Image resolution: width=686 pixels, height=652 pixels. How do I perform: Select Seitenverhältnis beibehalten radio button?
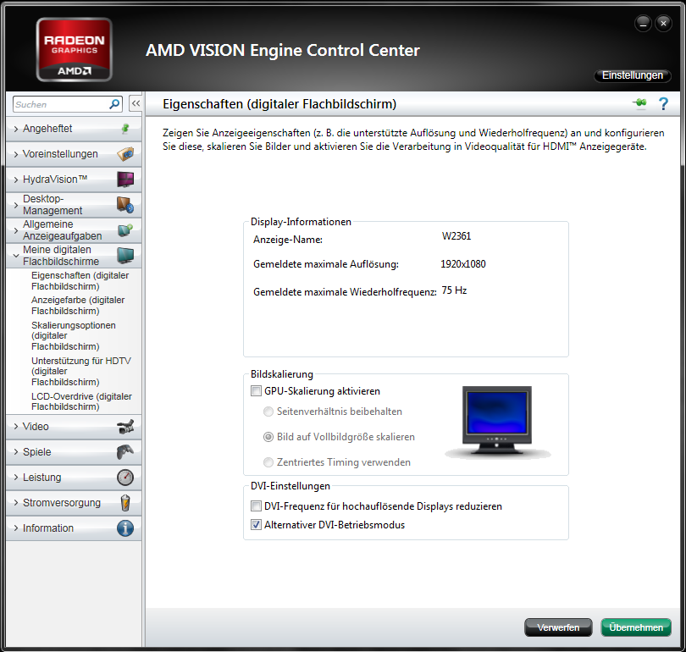point(268,412)
